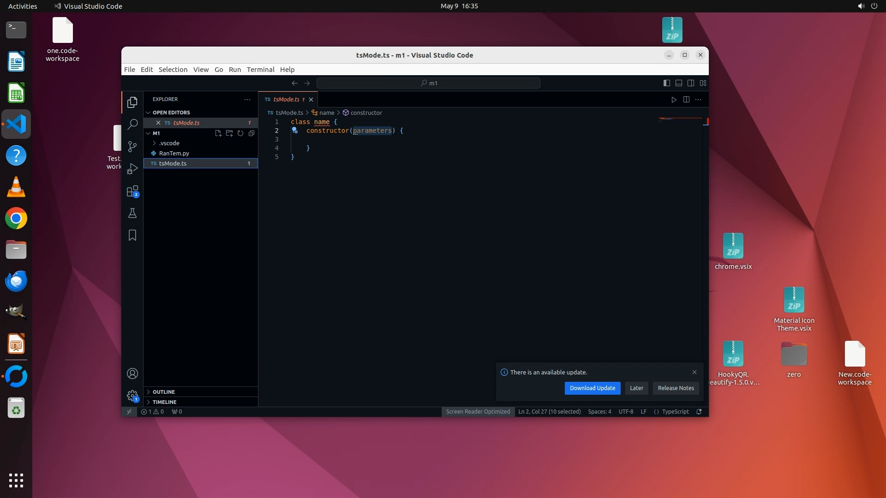Toggle the bottom Panel layout button
The width and height of the screenshot is (886, 498).
pyautogui.click(x=678, y=83)
